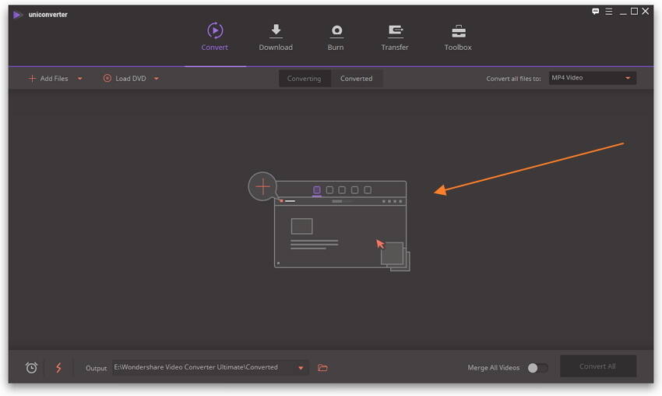Maximize the uniconverter window
The image size is (662, 396).
634,12
